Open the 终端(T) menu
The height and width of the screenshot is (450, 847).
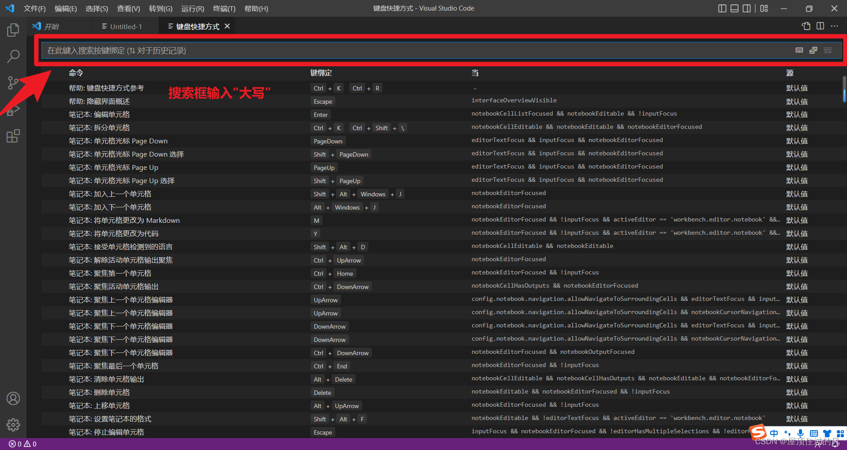pos(224,8)
